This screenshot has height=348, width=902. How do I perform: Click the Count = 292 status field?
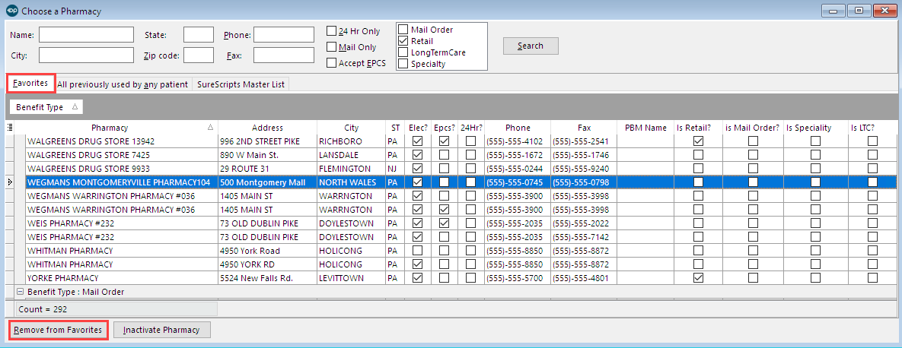pyautogui.click(x=115, y=309)
